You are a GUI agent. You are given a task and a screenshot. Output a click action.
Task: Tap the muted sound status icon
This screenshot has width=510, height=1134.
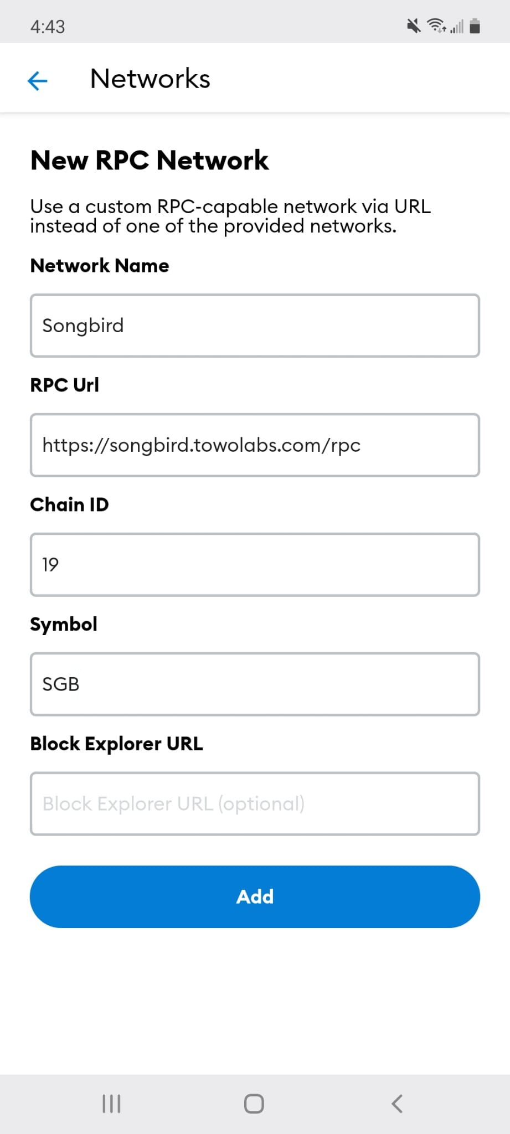click(413, 25)
